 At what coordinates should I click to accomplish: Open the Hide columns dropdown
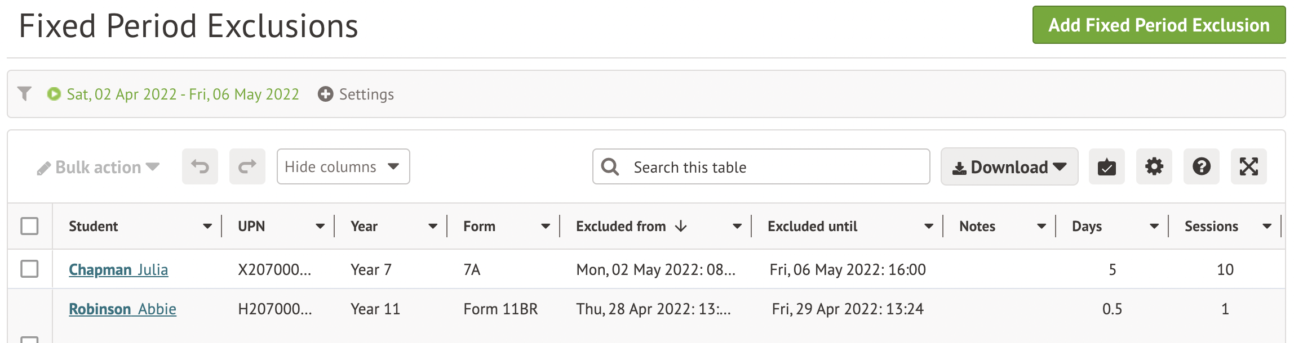pos(343,166)
